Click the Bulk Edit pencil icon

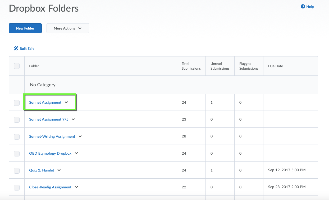(16, 49)
